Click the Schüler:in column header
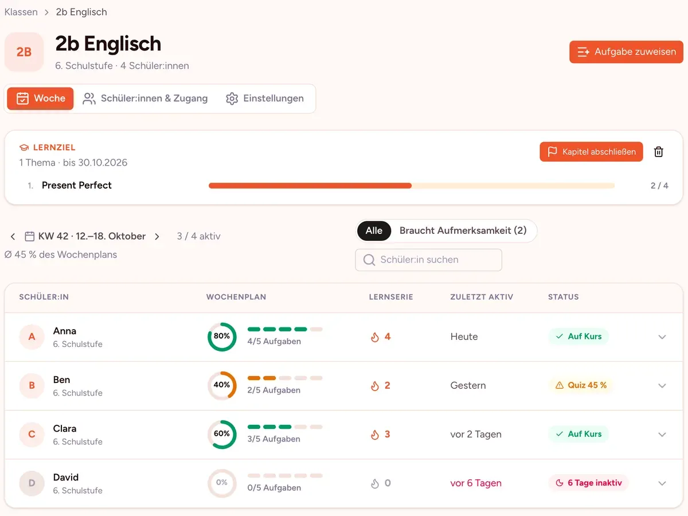 pos(44,297)
